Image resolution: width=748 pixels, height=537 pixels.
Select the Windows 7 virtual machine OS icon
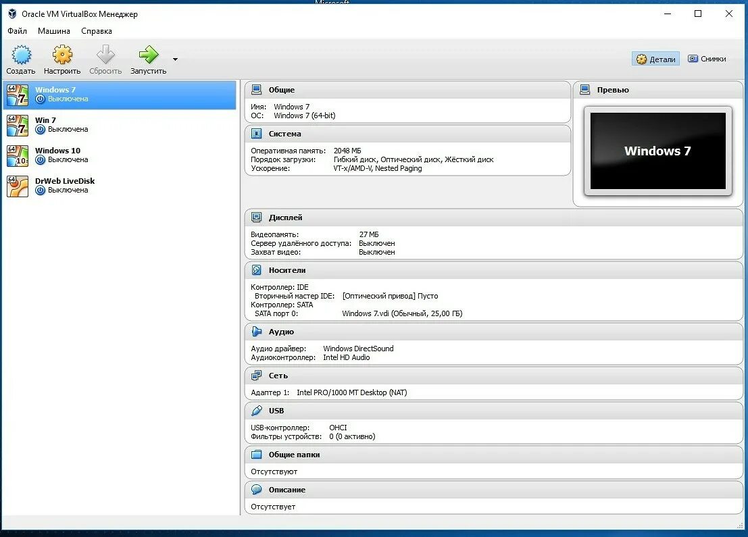pyautogui.click(x=18, y=95)
